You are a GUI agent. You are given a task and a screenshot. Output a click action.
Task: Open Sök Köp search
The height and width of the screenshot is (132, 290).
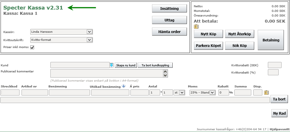[x=239, y=46]
